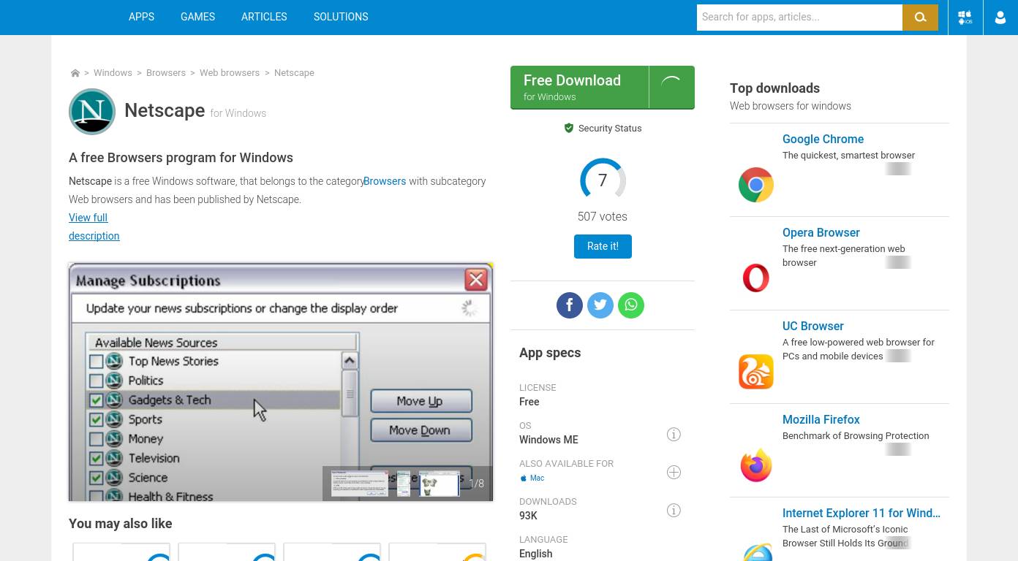Click the Mozilla Firefox icon
1018x561 pixels.
(756, 465)
